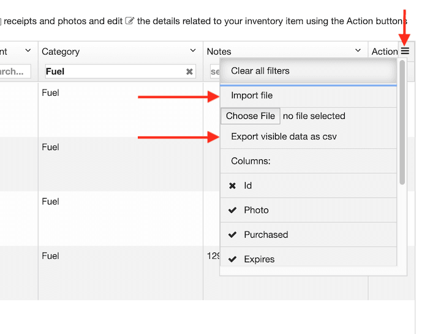Click the Category column header
The height and width of the screenshot is (334, 441).
121,51
